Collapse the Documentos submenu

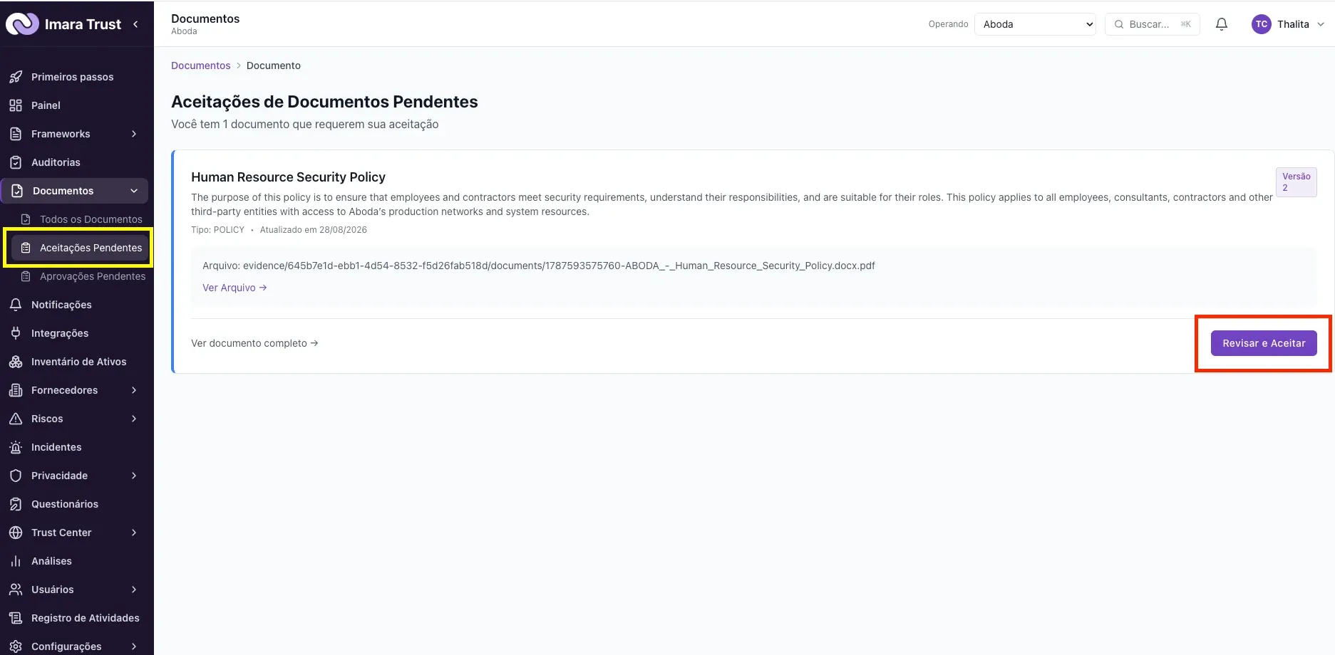coord(134,191)
